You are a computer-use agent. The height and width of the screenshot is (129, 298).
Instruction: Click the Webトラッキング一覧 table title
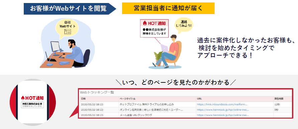pos(97,92)
